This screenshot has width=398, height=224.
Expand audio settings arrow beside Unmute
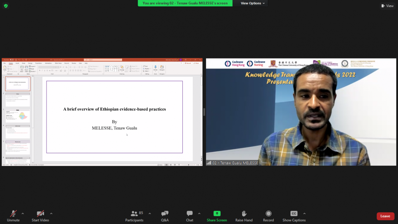tap(23, 213)
